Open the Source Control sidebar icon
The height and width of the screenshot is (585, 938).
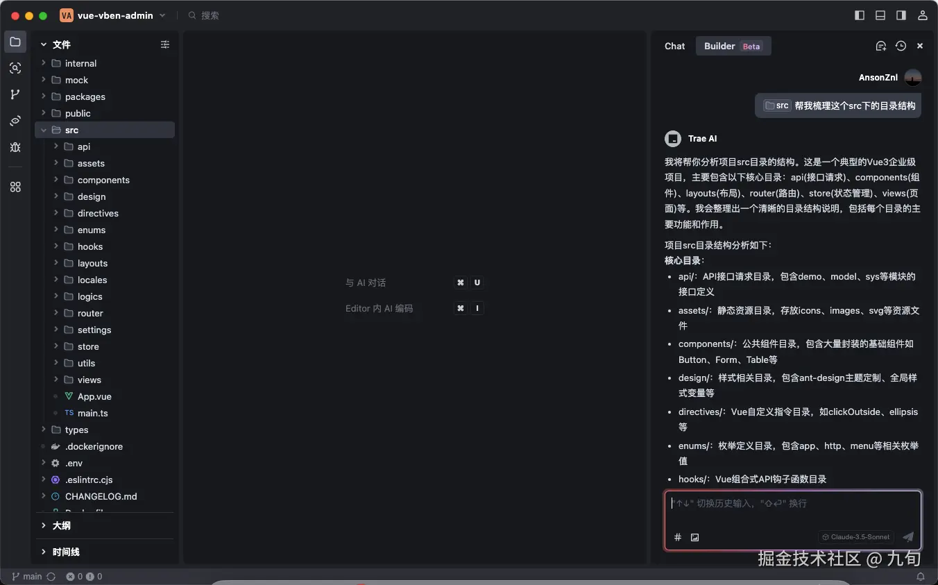pos(15,94)
